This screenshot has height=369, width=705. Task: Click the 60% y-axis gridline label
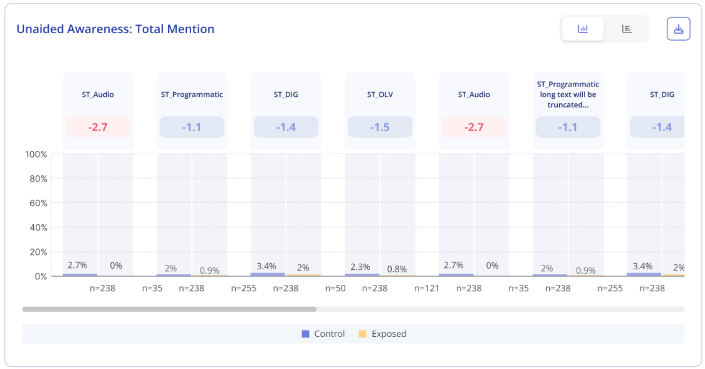point(36,203)
